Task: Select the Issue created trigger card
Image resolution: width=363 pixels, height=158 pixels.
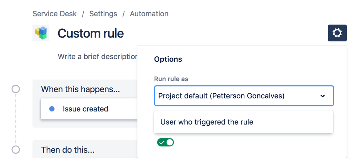Action: click(89, 109)
